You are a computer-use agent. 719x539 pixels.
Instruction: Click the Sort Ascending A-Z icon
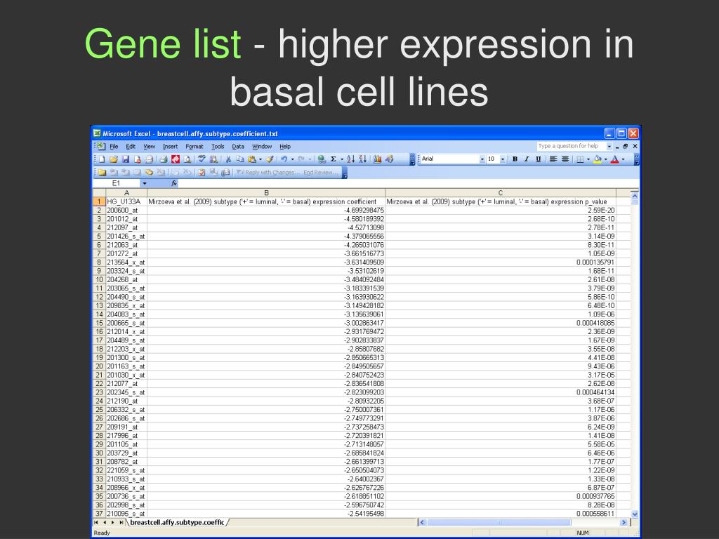tap(351, 159)
